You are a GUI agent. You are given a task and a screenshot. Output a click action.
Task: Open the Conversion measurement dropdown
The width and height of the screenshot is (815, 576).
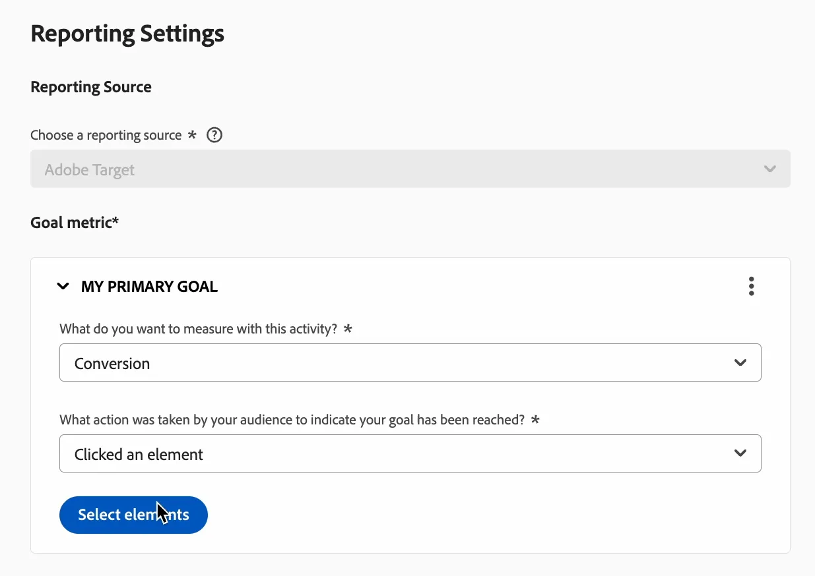[x=410, y=362]
